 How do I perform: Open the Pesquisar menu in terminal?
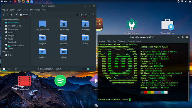(122, 41)
